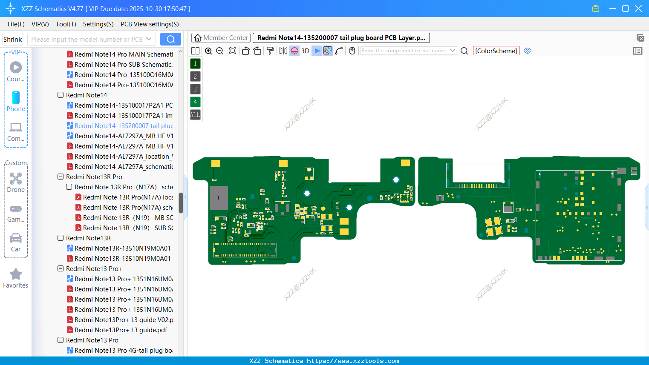Select layer 4 color swatch button
649x365 pixels.
(195, 102)
